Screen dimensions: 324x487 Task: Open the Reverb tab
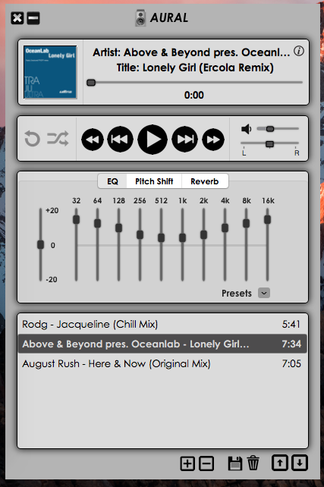tap(205, 181)
